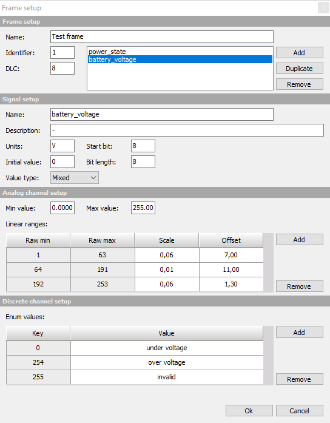Click the 'over voltage' enum cell
This screenshot has height=423, width=330.
167,362
